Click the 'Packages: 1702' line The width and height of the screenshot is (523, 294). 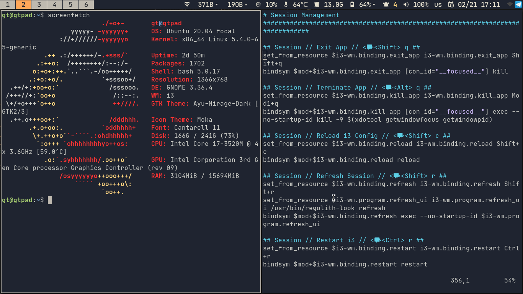tap(178, 64)
